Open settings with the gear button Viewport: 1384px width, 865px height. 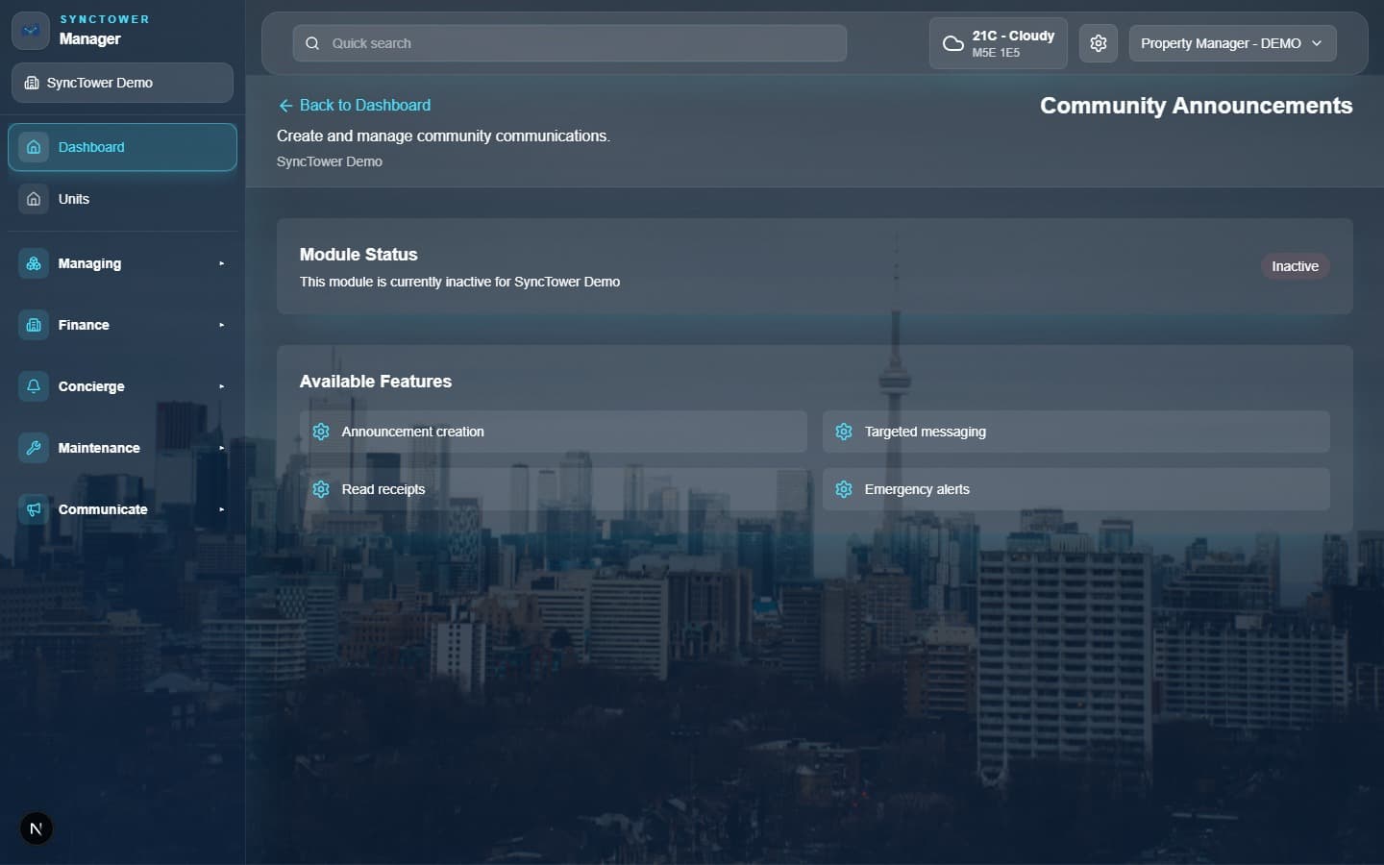pos(1099,43)
